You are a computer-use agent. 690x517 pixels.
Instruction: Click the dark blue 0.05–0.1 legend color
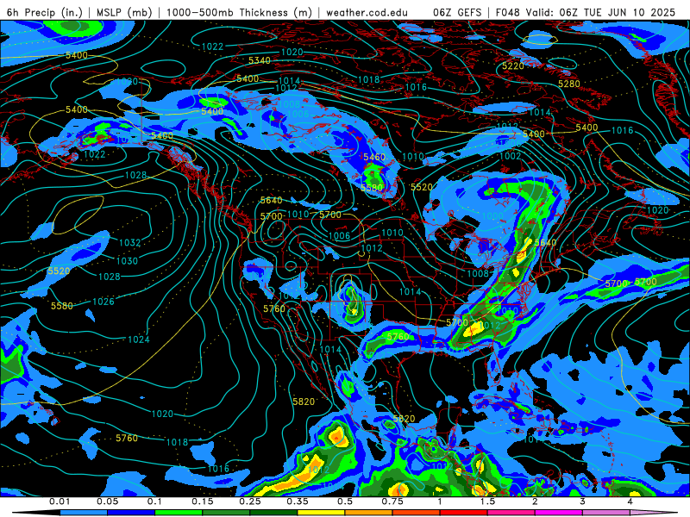click(131, 513)
